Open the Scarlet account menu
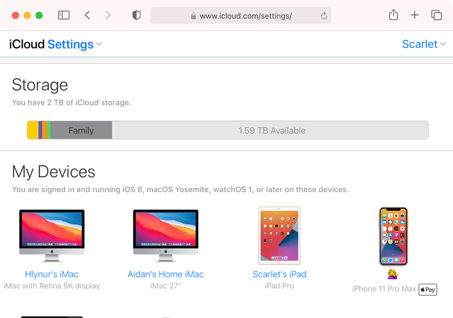This screenshot has width=453, height=318. click(423, 44)
